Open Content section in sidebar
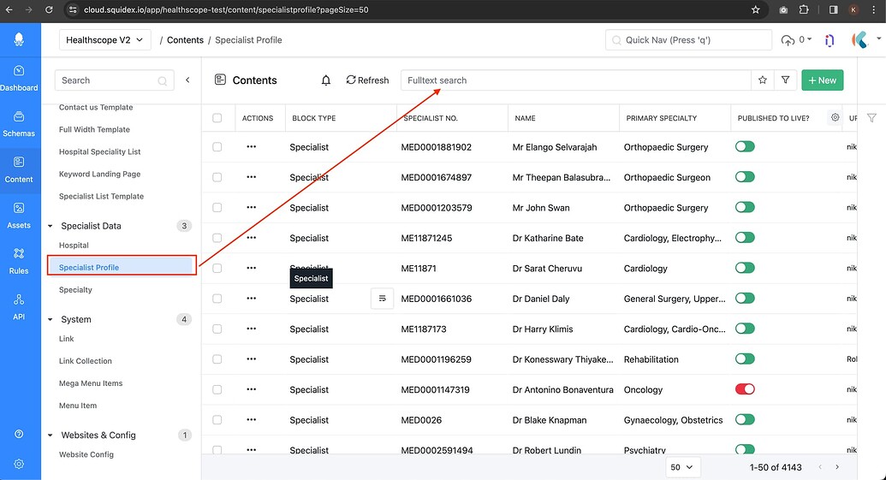The image size is (886, 480). [19, 170]
